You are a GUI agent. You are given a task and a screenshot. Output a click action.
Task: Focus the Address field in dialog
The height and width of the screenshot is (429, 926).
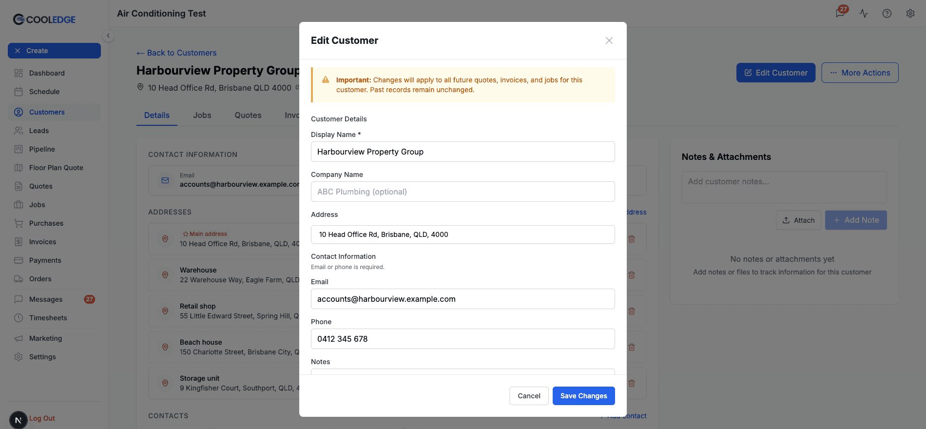(463, 234)
